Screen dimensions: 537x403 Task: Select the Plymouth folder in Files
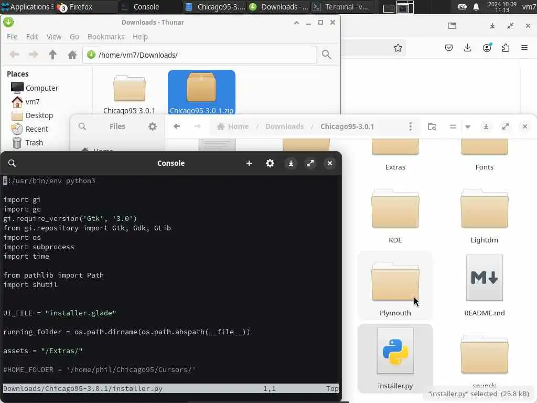tap(395, 285)
